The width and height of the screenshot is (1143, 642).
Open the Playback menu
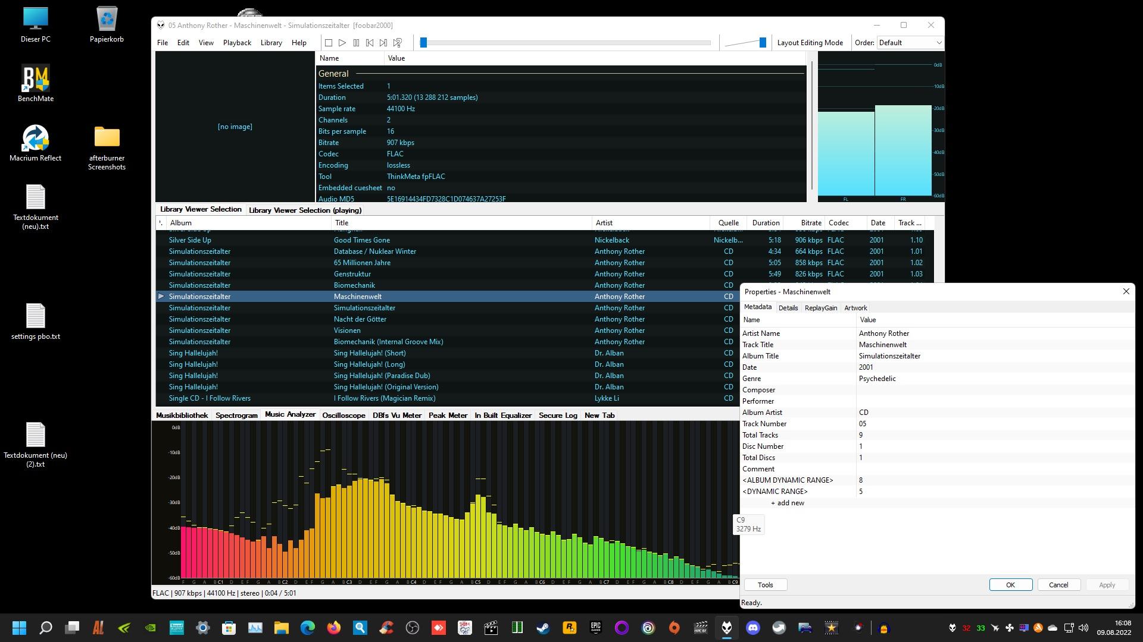pyautogui.click(x=237, y=43)
